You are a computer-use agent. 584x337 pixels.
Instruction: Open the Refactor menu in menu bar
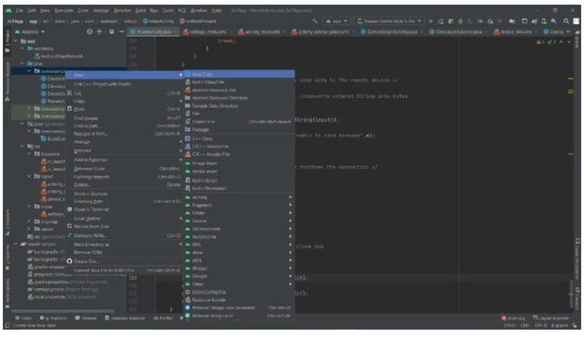(122, 10)
